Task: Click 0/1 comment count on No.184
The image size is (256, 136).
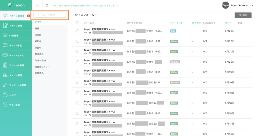Action: click(205, 41)
